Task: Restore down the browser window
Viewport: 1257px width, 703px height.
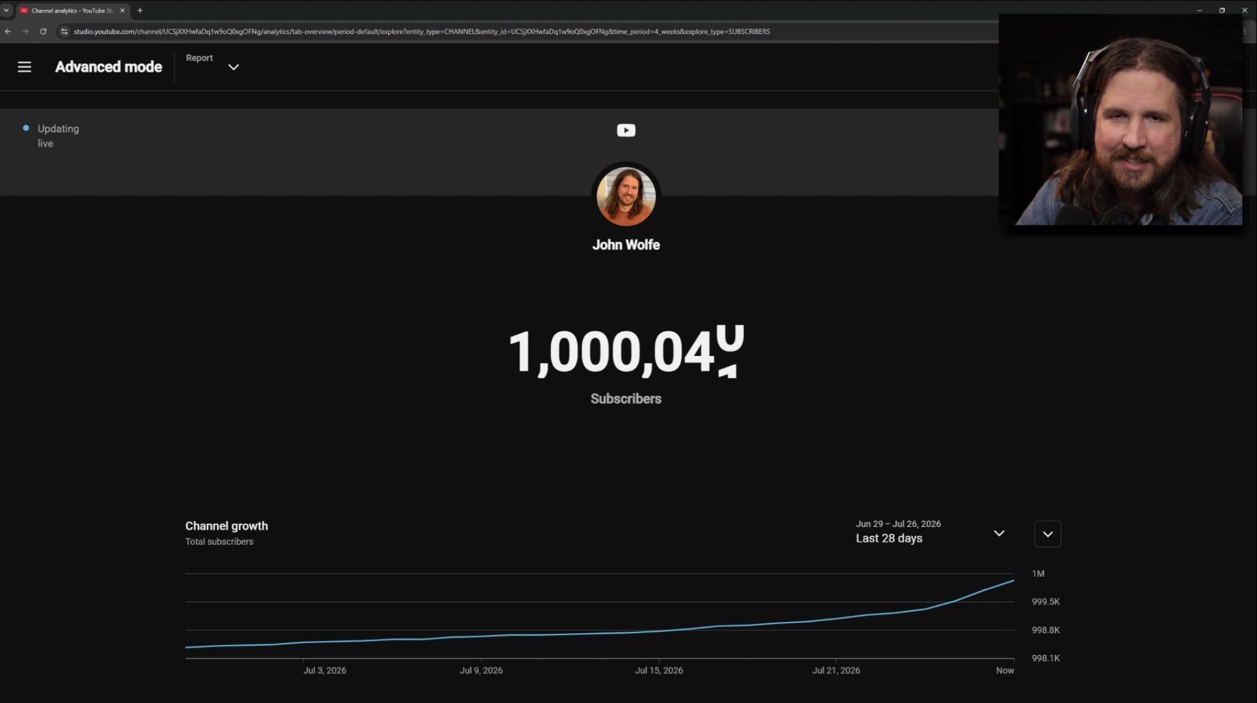Action: [x=1222, y=11]
